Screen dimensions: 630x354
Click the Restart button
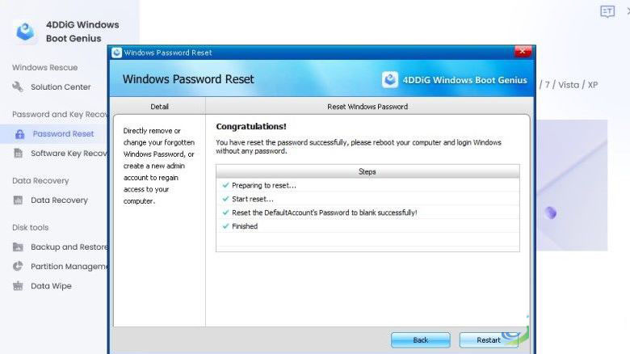click(489, 340)
